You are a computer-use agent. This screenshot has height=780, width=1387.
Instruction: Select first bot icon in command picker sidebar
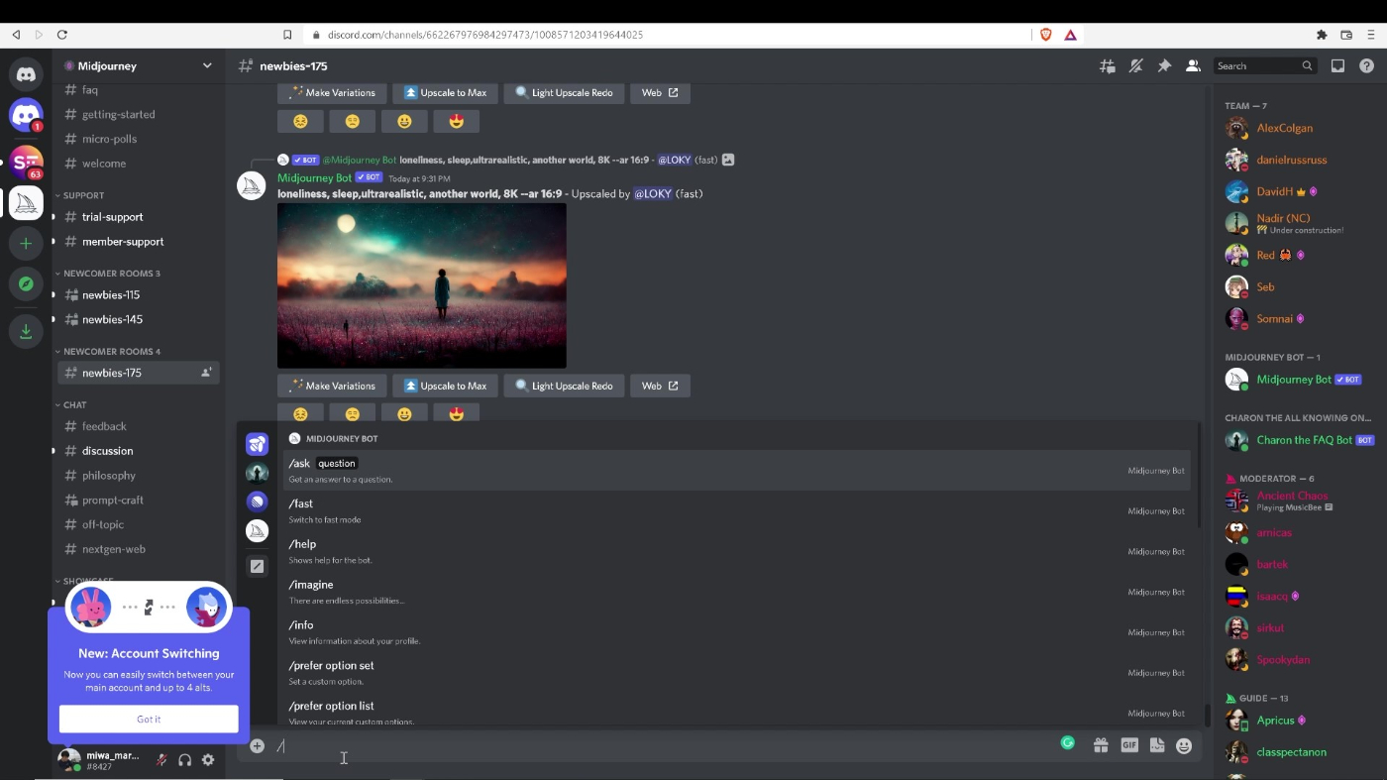pyautogui.click(x=257, y=444)
